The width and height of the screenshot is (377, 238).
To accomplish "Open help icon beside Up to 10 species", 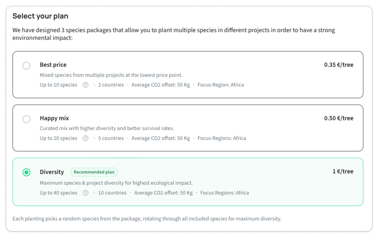I will click(86, 85).
